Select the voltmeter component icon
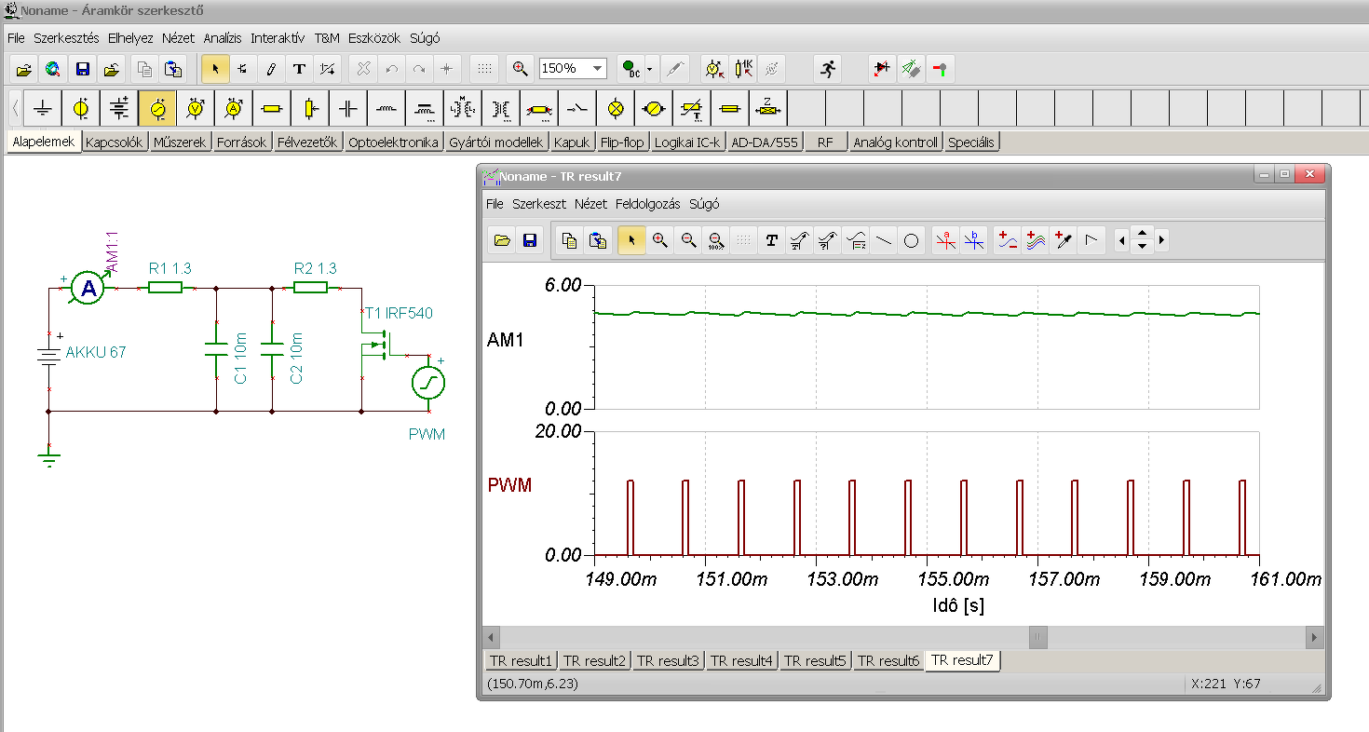The width and height of the screenshot is (1369, 732). 196,109
